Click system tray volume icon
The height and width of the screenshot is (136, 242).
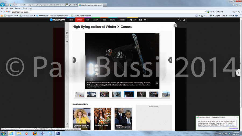pyautogui.click(x=226, y=134)
